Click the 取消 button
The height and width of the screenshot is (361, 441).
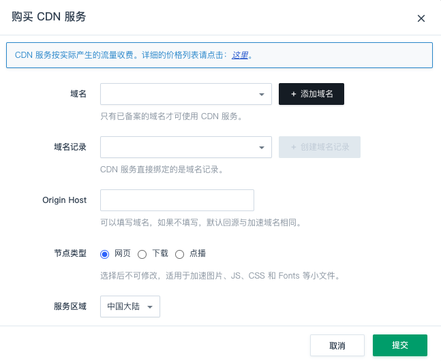coord(337,345)
